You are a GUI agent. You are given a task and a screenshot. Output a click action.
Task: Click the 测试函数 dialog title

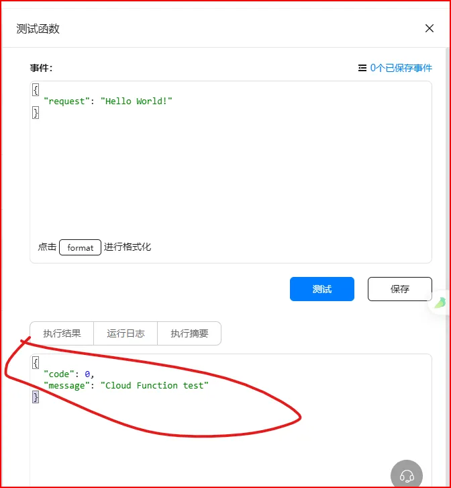(x=38, y=29)
